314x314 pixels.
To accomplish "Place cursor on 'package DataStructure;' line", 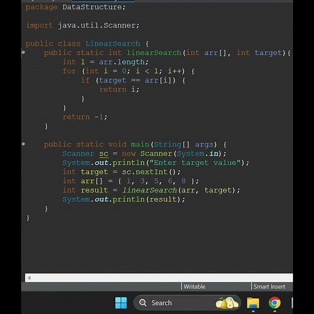I will point(75,7).
